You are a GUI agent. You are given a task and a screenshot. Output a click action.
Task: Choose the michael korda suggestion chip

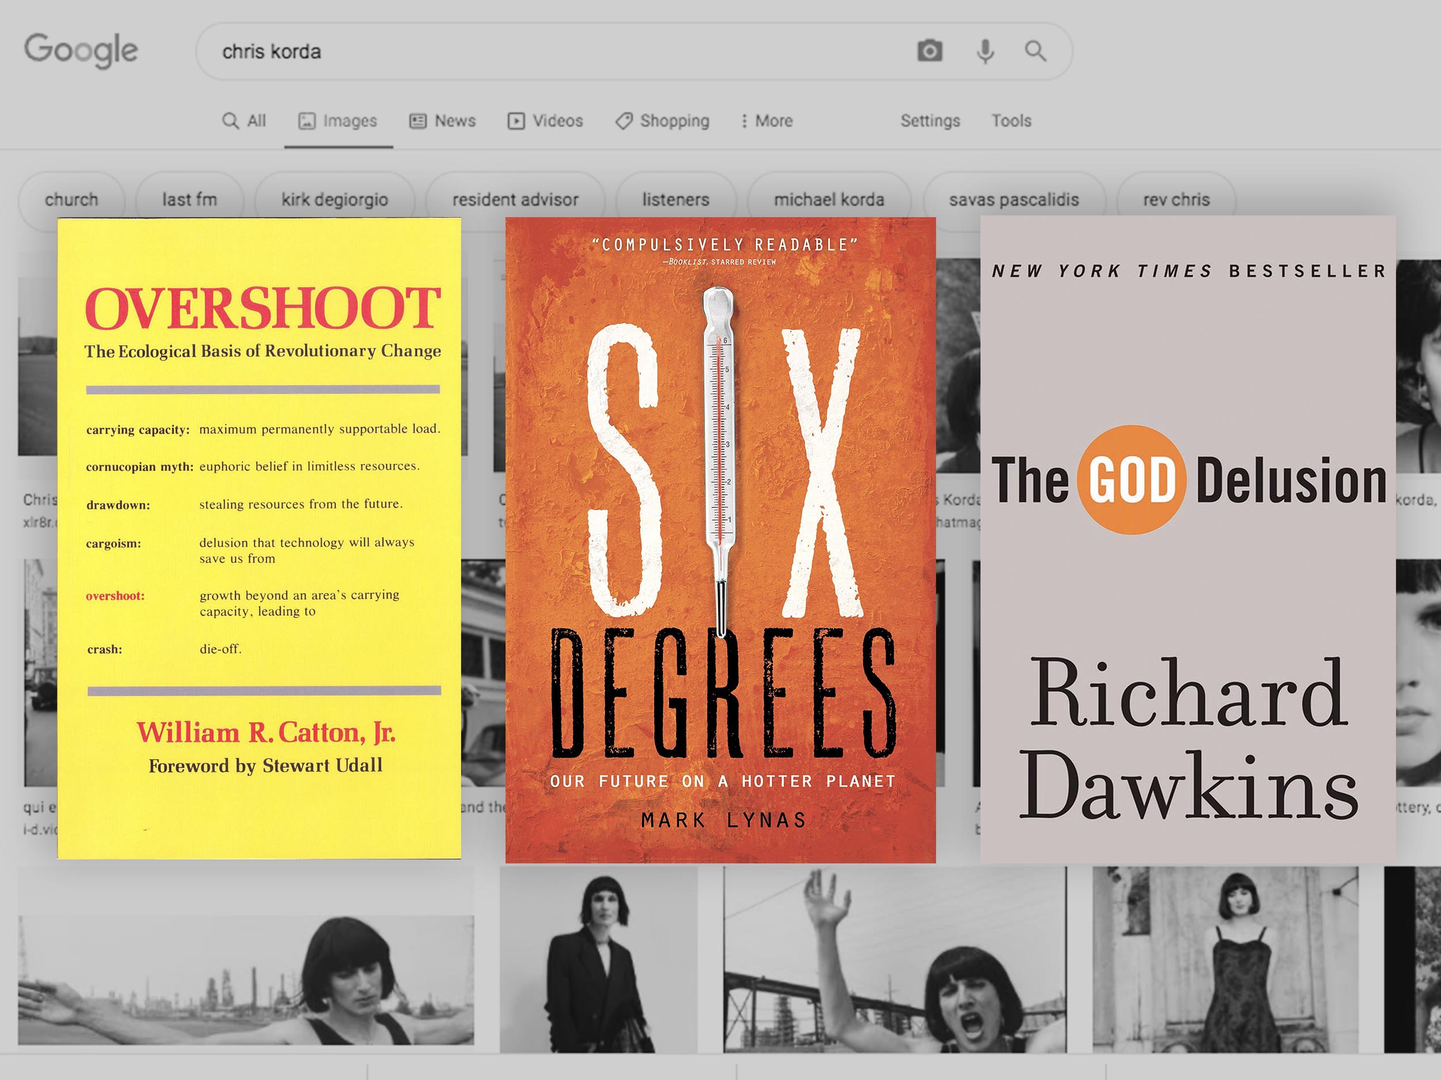(x=829, y=199)
